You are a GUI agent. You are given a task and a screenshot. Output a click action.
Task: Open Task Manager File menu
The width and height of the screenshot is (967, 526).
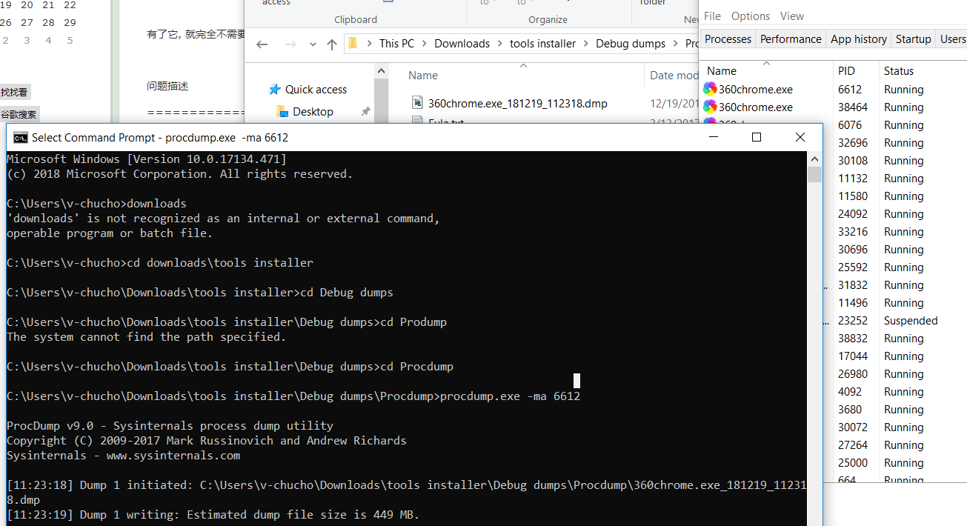click(713, 16)
